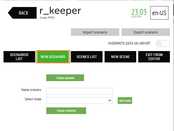Choose Exit From Editor
Image resolution: width=174 pixels, height=131 pixels.
click(x=154, y=57)
